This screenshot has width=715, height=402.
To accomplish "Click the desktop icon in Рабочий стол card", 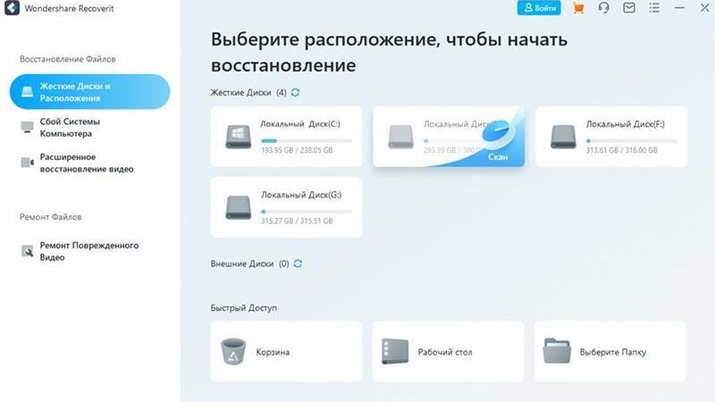I will [395, 351].
